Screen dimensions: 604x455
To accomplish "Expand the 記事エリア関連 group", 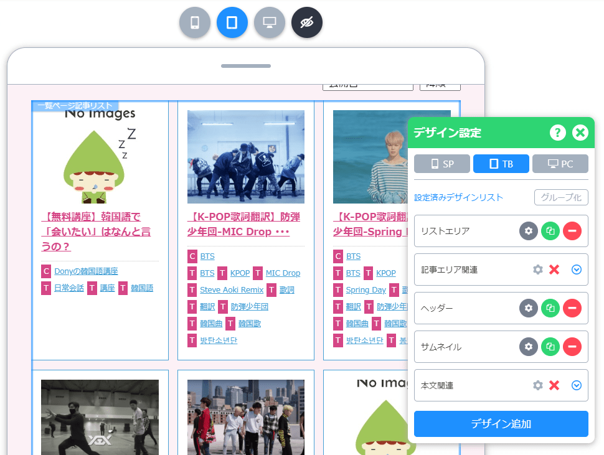I will (x=577, y=270).
